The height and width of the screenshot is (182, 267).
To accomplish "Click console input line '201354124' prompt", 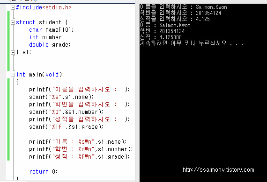I will 180,13.
